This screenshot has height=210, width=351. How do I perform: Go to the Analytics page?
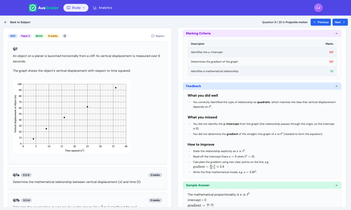103,8
